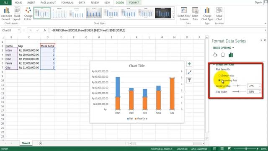Click Sign in link
268x151 pixels.
pos(258,3)
